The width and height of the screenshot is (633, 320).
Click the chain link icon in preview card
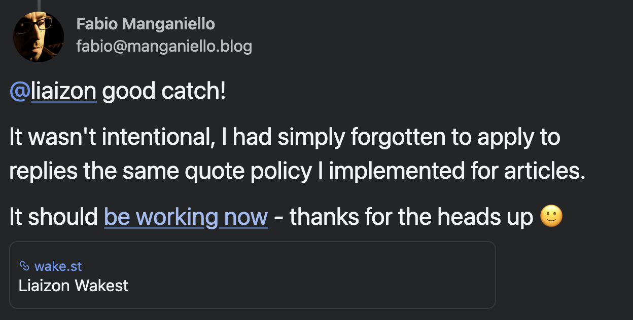click(x=24, y=266)
